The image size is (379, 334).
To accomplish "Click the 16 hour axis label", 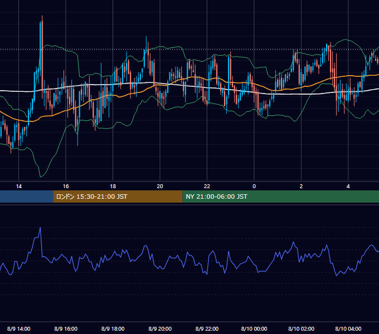I will (66, 186).
